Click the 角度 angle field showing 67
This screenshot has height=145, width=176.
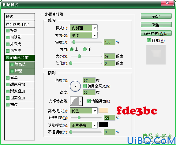coord(89,80)
